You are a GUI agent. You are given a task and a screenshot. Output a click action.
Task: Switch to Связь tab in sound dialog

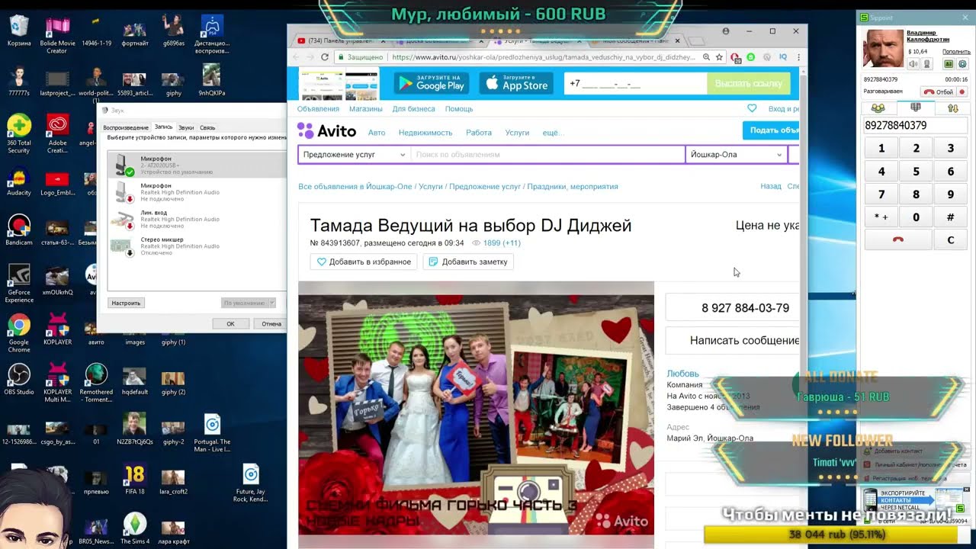click(207, 127)
